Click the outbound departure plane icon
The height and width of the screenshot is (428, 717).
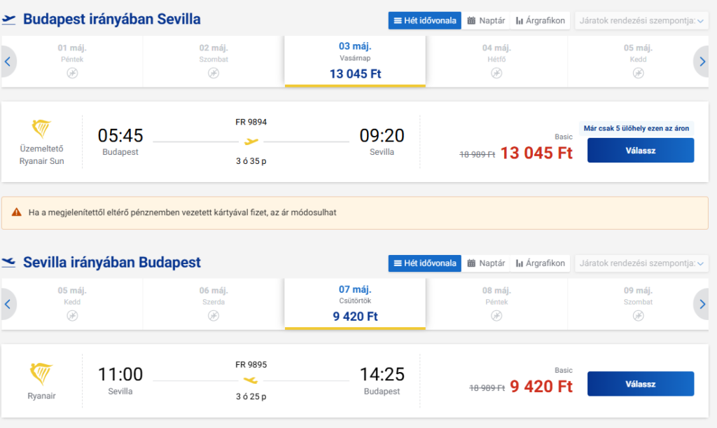pos(9,20)
